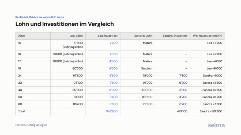This screenshot has width=241, height=135.
Task: Click the 'Lea +4'000' cell
Action: 207,61
